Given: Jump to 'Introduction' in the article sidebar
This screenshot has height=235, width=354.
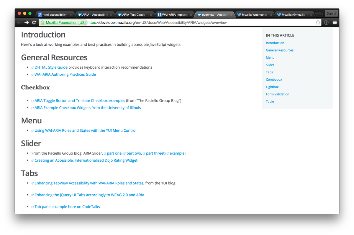Looking at the screenshot, I should coord(275,43).
